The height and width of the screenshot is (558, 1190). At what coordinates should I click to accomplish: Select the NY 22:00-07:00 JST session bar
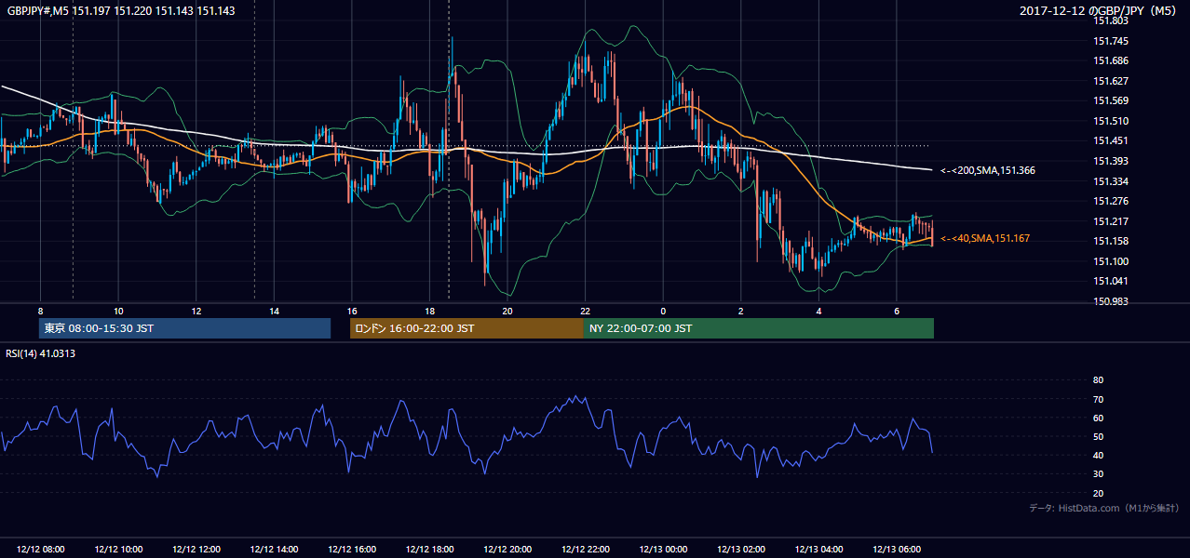(x=759, y=328)
